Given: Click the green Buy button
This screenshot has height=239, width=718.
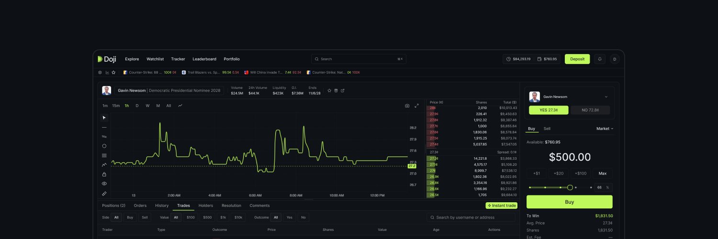Looking at the screenshot, I should pos(569,202).
